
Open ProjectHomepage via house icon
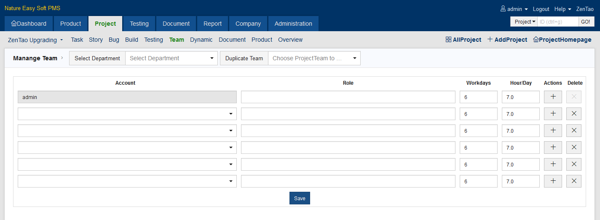[x=562, y=40]
